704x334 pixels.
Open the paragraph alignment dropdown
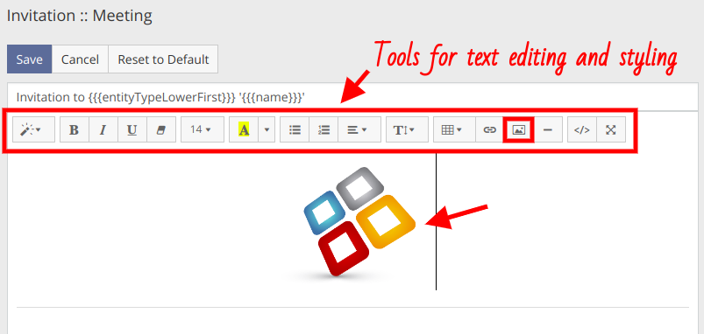(x=359, y=129)
